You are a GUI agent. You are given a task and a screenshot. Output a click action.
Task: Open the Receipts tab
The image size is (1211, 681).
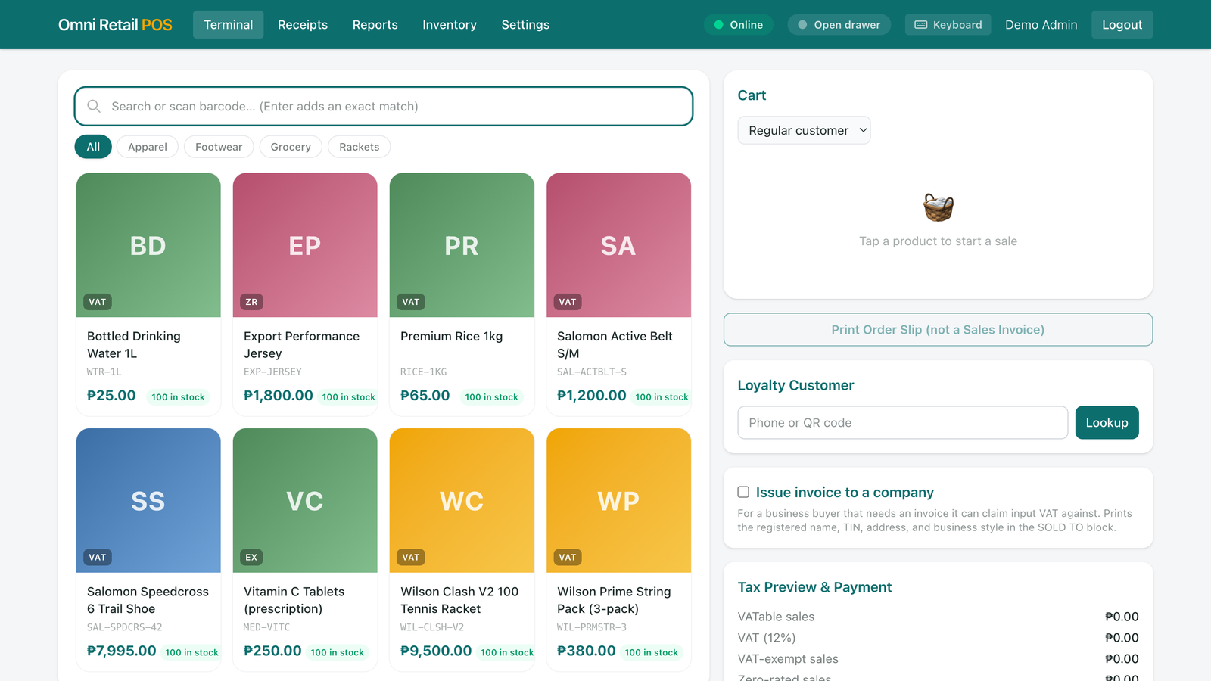pyautogui.click(x=303, y=25)
